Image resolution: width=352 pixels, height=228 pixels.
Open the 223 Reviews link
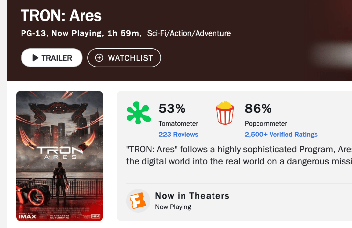click(x=178, y=135)
